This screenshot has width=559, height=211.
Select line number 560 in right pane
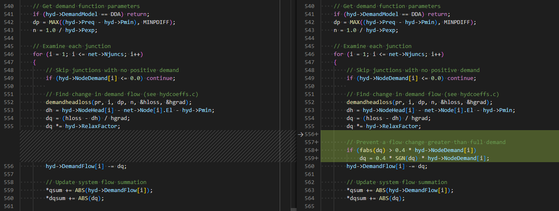point(309,166)
